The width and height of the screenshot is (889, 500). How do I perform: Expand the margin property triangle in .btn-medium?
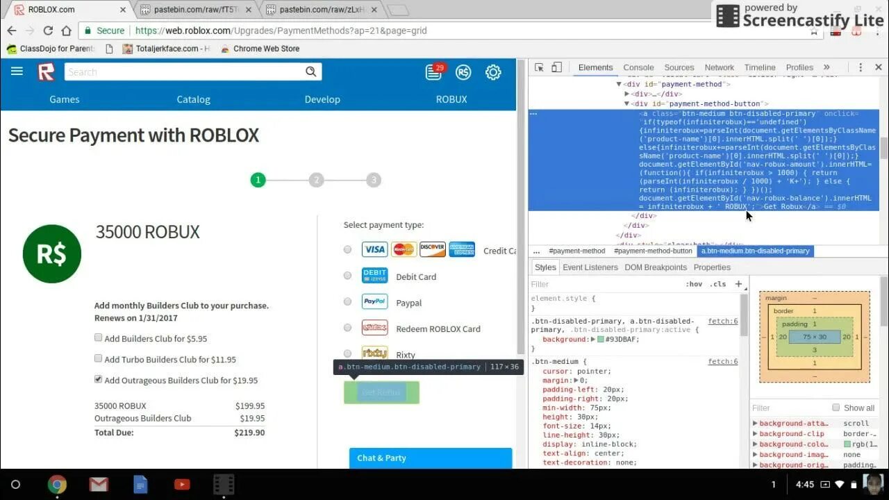576,380
